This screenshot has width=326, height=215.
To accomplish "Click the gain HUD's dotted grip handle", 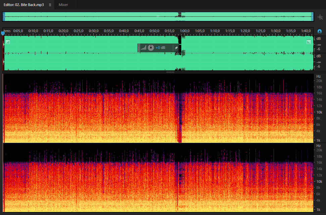I will pyautogui.click(x=139, y=48).
